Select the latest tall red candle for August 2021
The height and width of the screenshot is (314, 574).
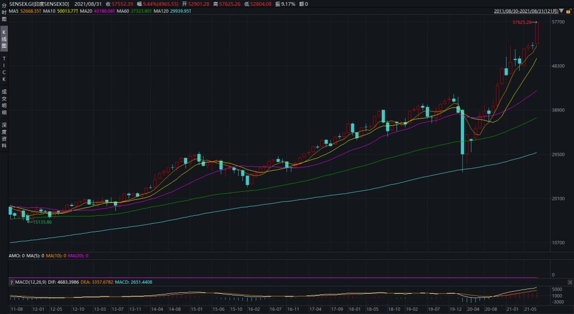coord(537,33)
